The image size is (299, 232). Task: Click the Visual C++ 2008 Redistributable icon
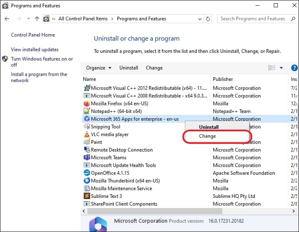[87, 95]
